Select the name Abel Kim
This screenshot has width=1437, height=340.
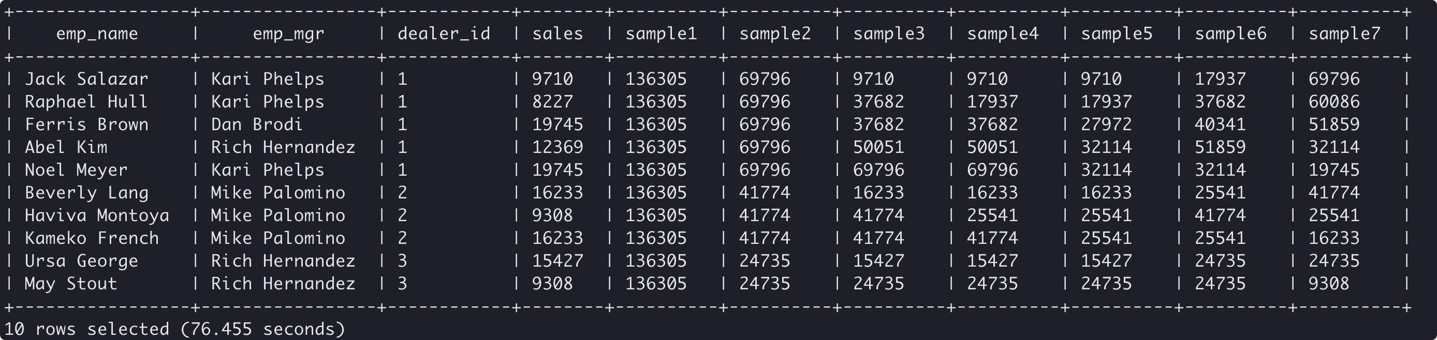pyautogui.click(x=66, y=147)
